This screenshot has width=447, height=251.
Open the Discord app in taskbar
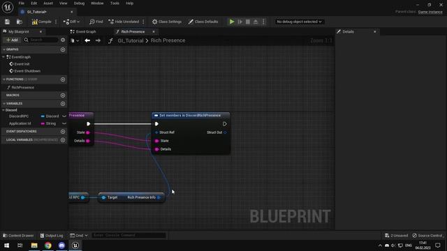(x=61, y=245)
